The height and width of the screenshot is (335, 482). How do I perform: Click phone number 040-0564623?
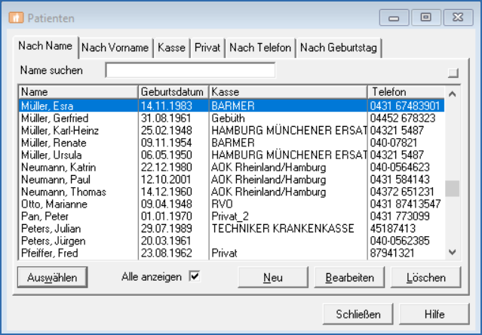click(x=400, y=167)
